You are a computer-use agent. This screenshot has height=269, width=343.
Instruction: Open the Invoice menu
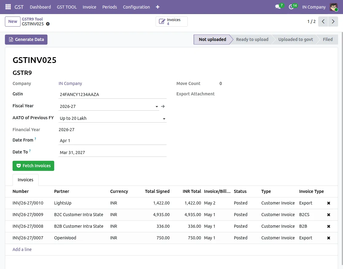coord(89,7)
